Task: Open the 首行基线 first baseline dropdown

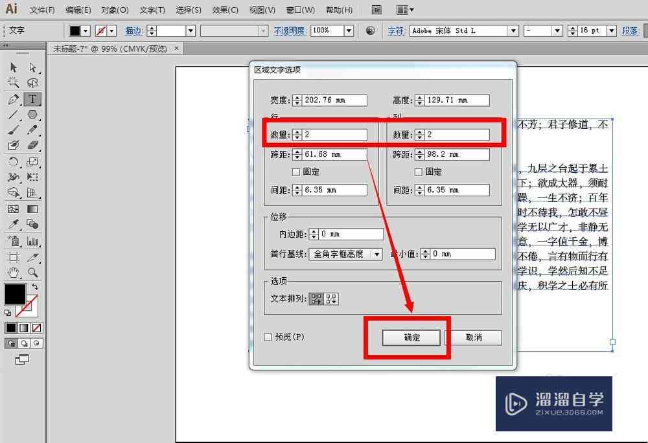Action: click(x=345, y=255)
